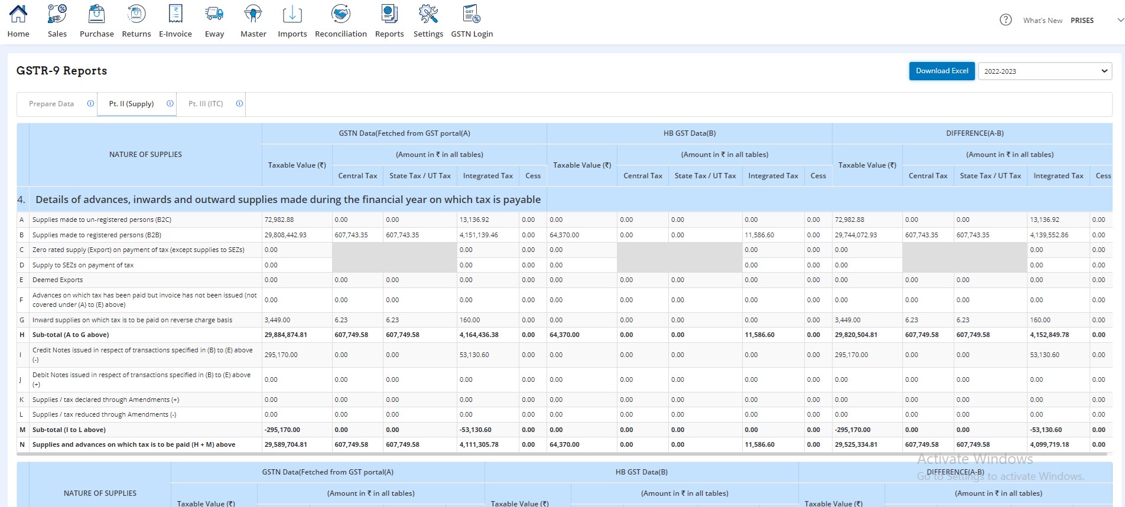Open the What's New link

(1042, 21)
